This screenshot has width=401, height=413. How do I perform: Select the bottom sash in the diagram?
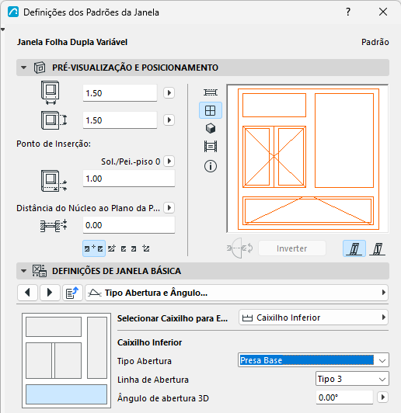66,394
